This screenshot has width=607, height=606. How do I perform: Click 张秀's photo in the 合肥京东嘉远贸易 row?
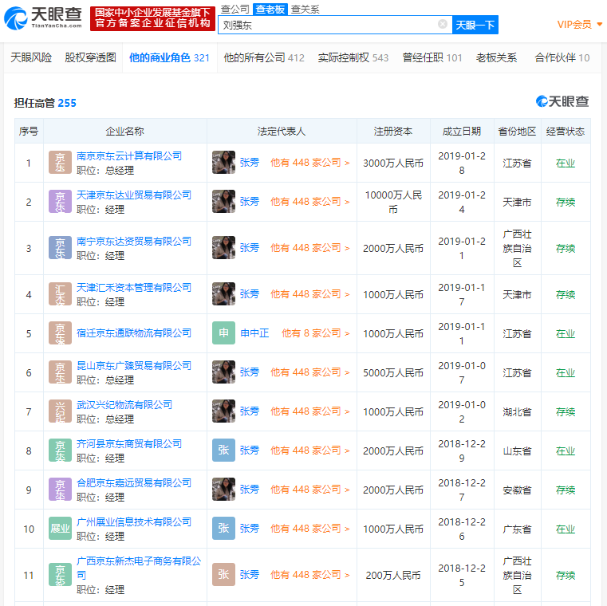pos(223,490)
